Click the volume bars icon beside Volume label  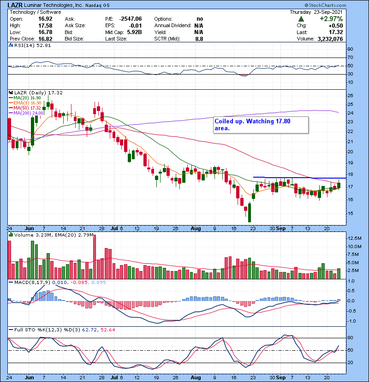11,235
